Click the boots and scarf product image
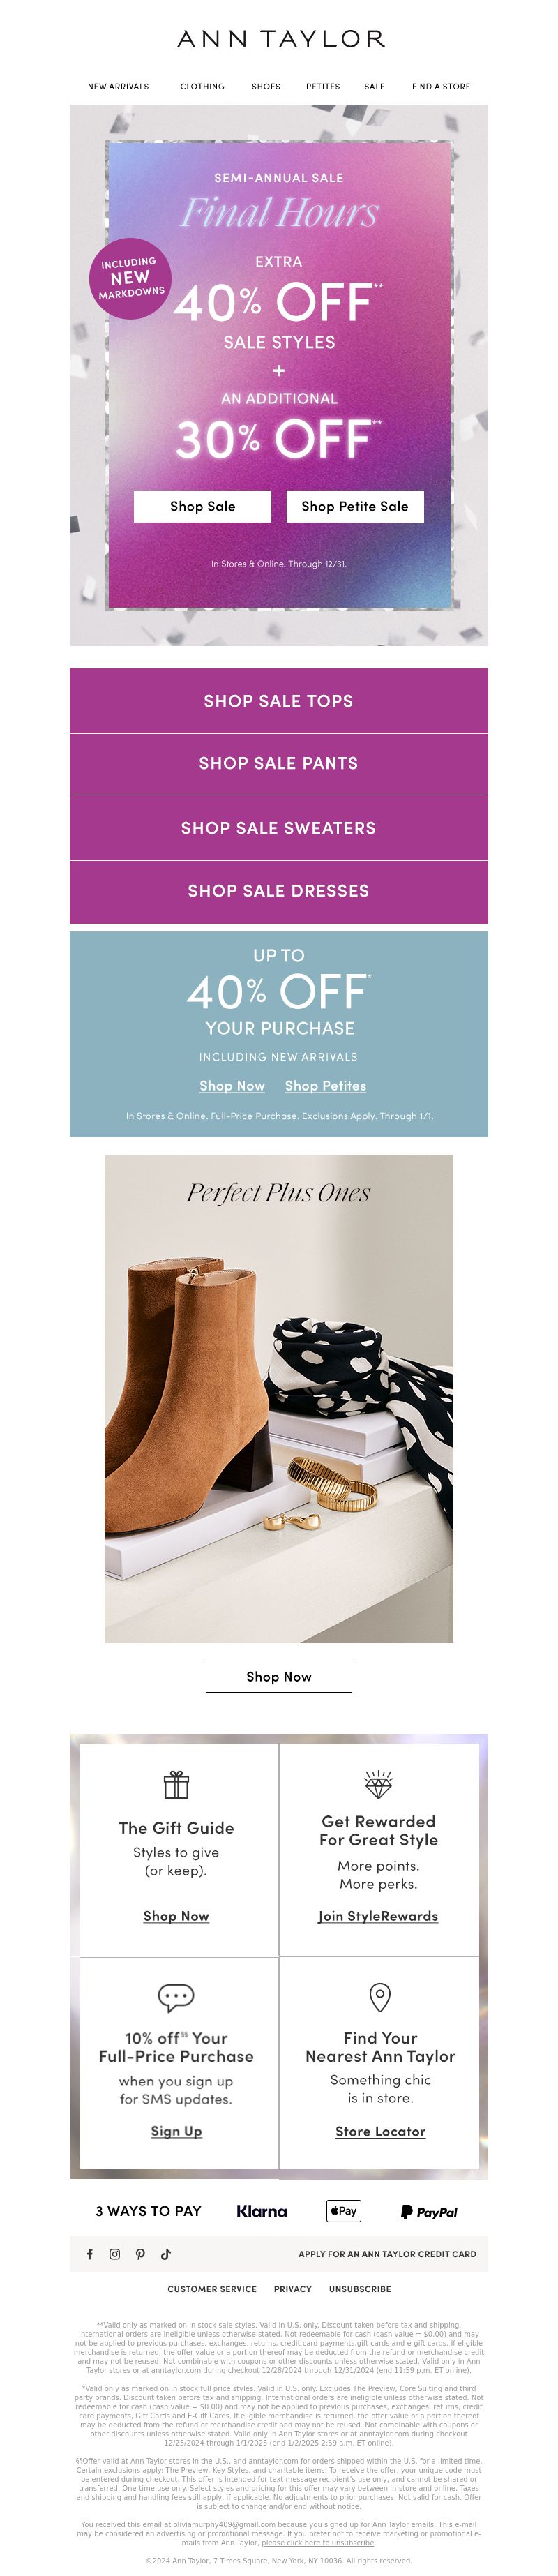This screenshot has height=2576, width=558. click(279, 1398)
